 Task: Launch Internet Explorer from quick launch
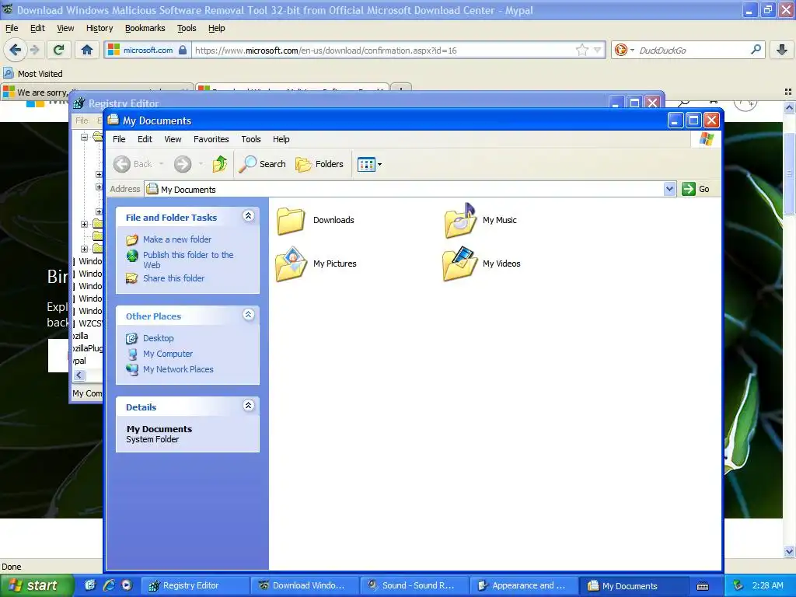tap(109, 585)
